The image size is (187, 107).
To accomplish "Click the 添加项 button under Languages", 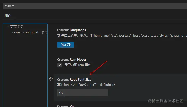I will point(66,45).
